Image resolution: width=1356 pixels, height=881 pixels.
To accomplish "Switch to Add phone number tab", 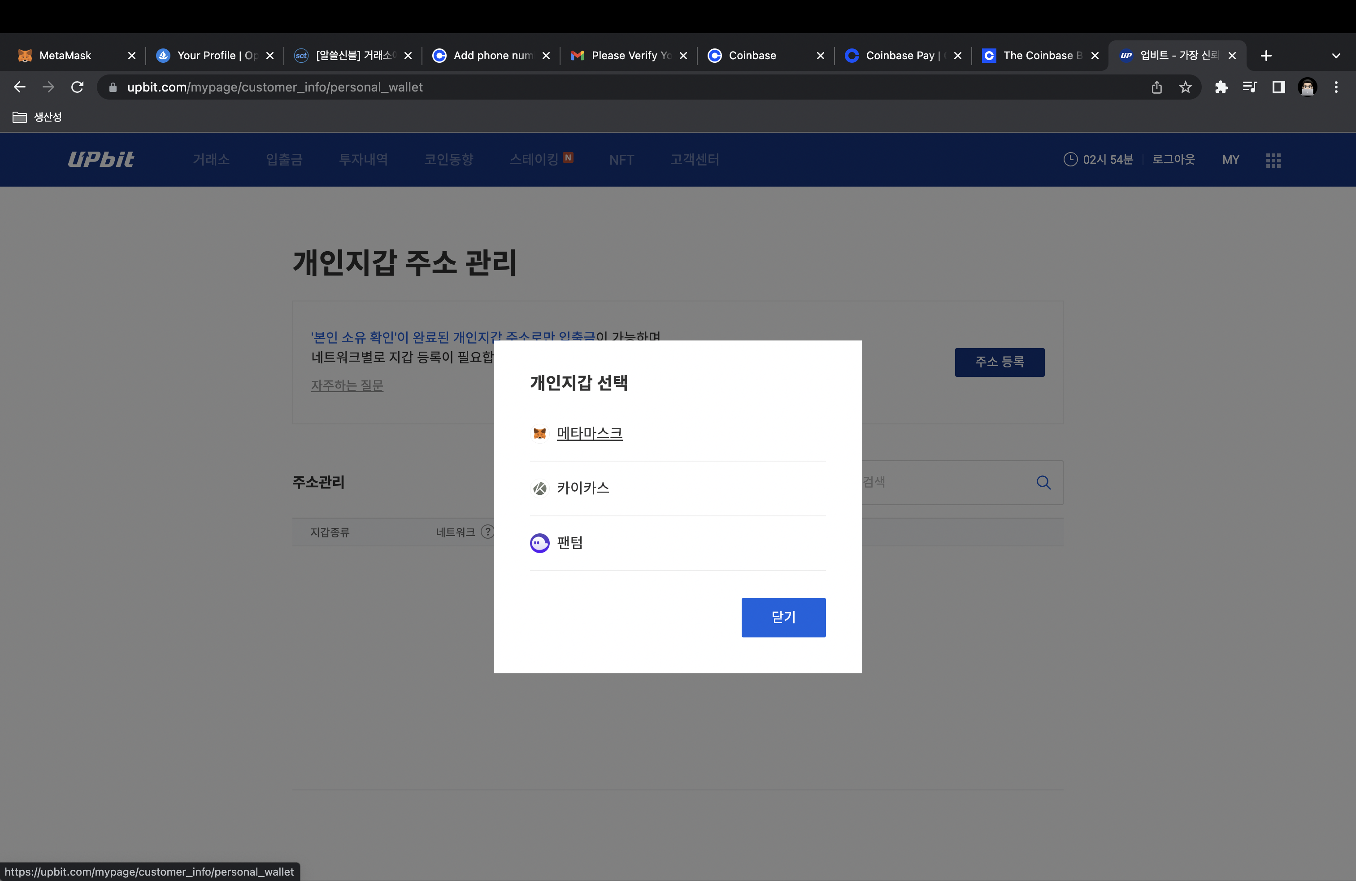I will (x=490, y=55).
